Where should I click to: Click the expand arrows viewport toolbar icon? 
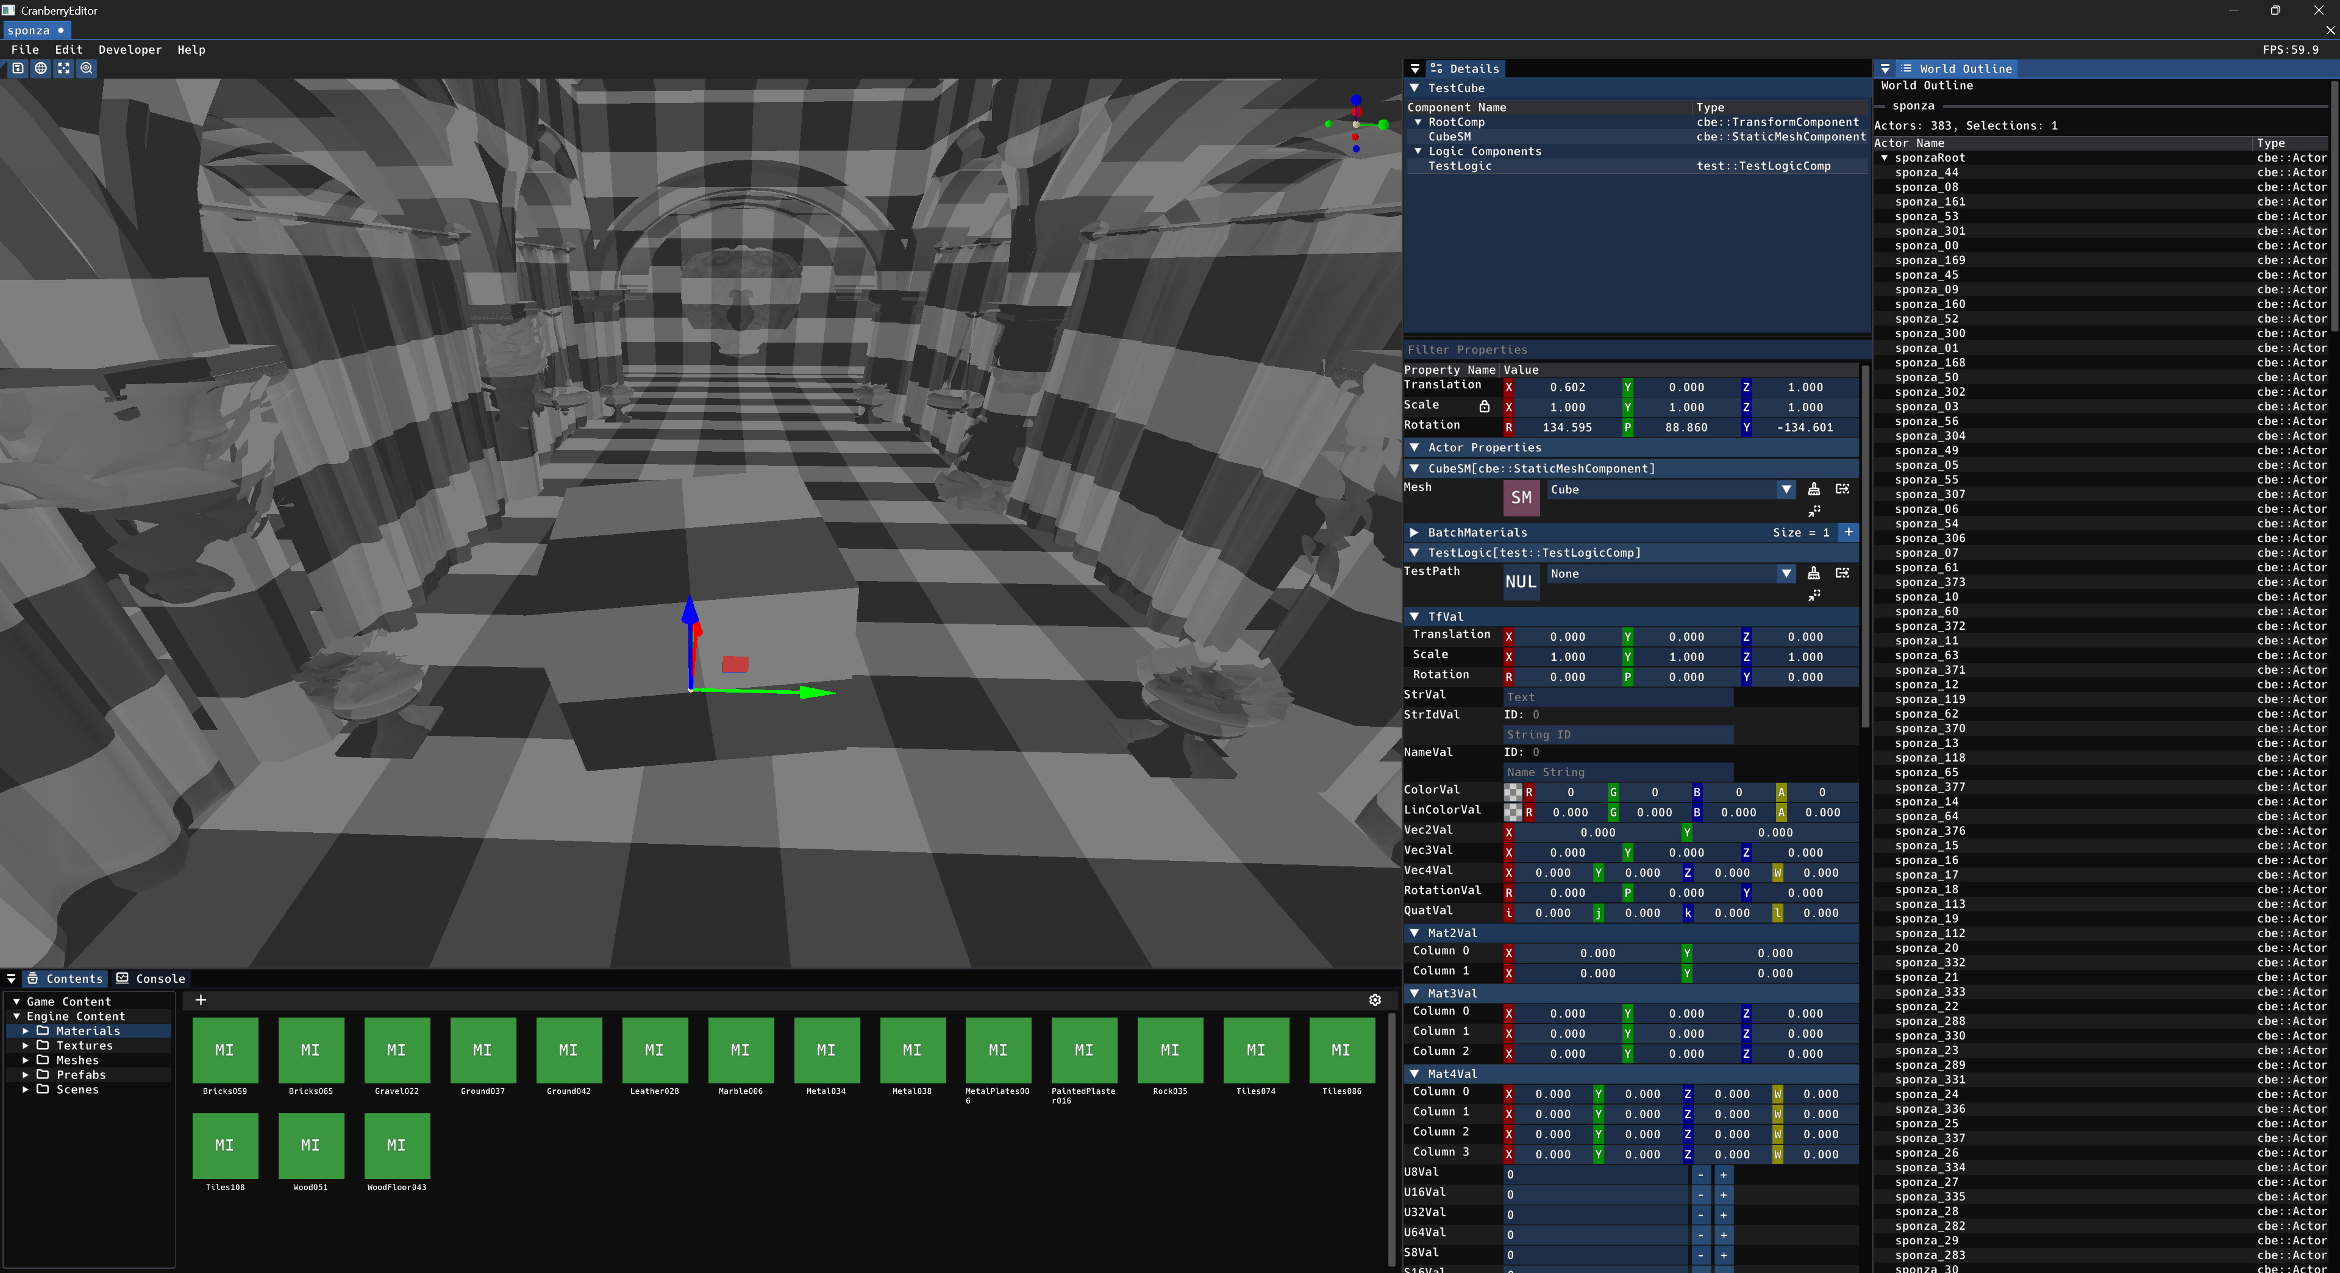[63, 68]
